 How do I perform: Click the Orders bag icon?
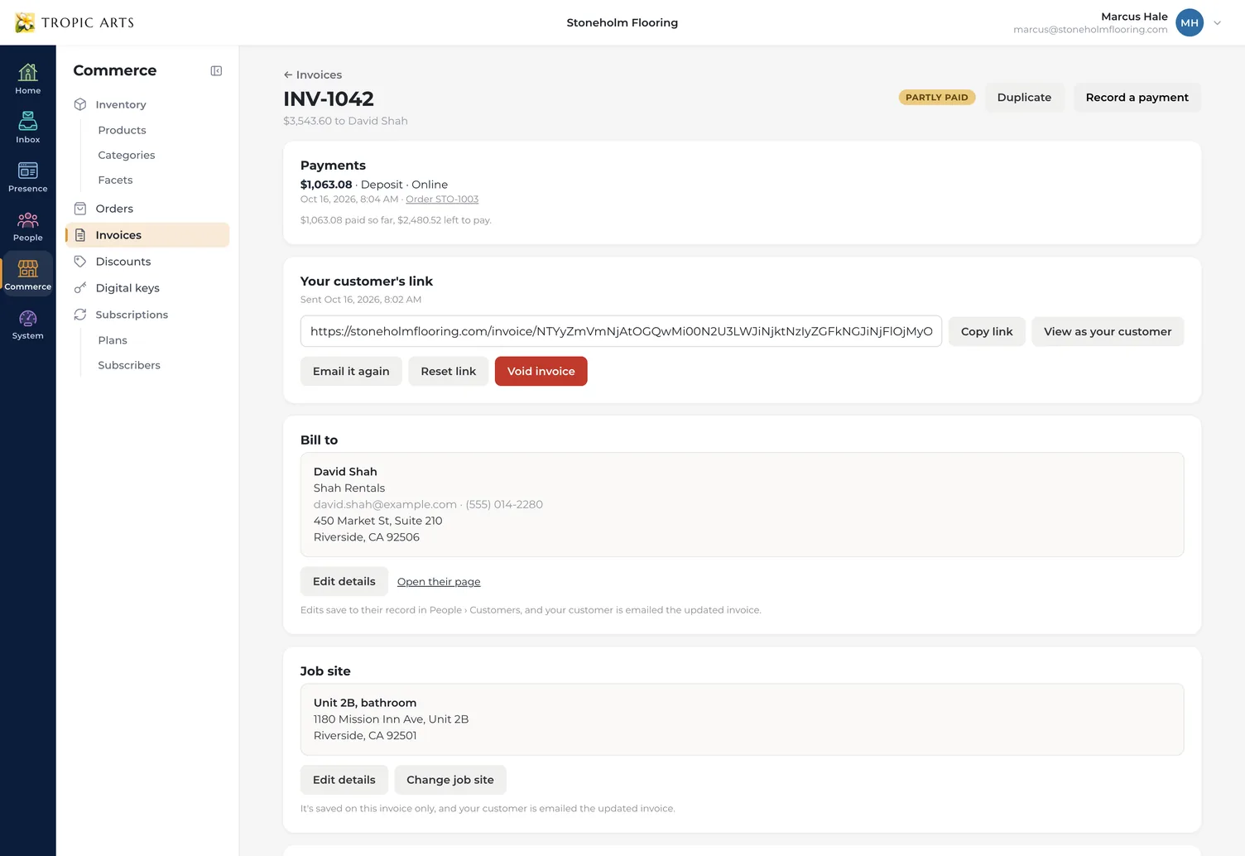tap(80, 209)
